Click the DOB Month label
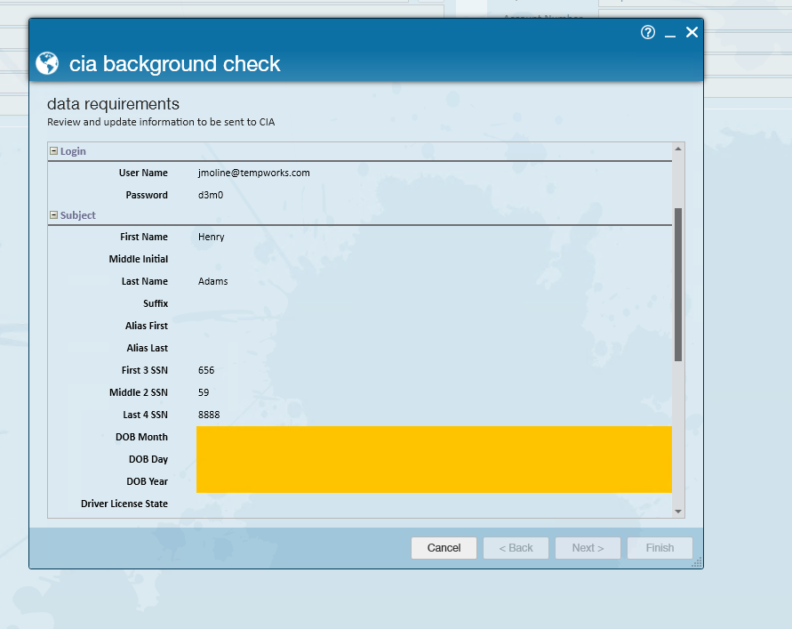 (x=141, y=437)
